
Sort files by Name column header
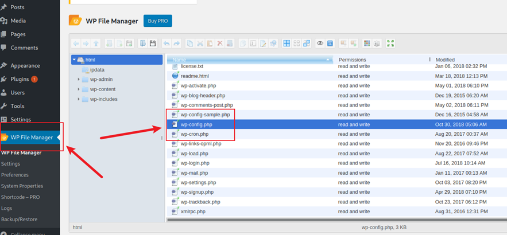250,60
